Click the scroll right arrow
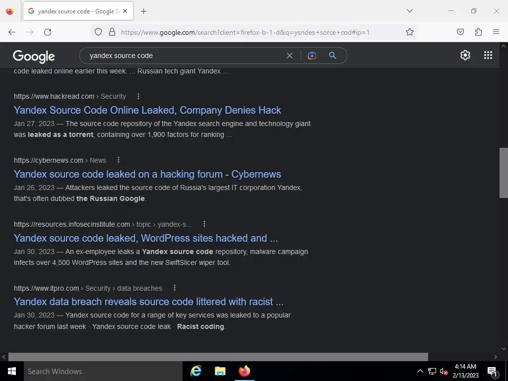Viewport: 508px width, 381px height. tap(496, 357)
